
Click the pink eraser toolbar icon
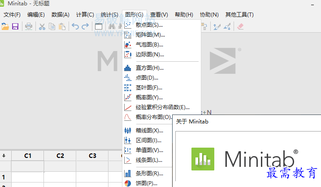pyautogui.click(x=240, y=26)
